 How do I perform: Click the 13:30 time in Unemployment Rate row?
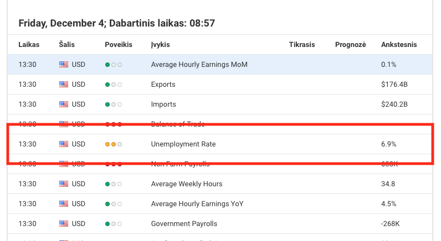(x=27, y=144)
